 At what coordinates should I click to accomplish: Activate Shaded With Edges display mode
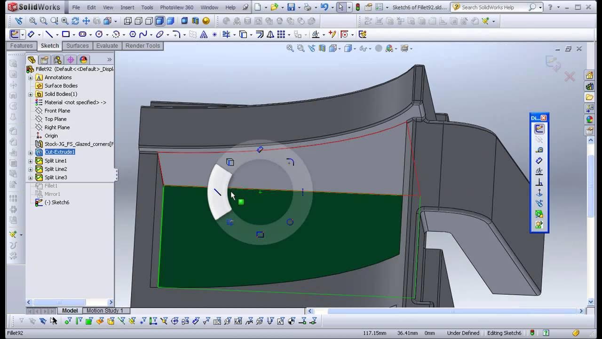click(159, 21)
